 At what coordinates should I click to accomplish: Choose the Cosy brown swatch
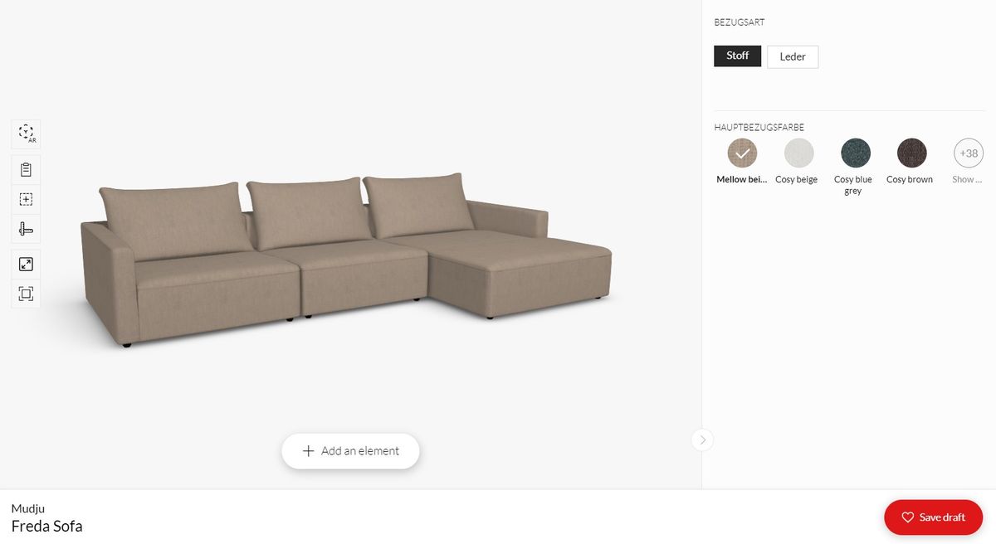(911, 153)
